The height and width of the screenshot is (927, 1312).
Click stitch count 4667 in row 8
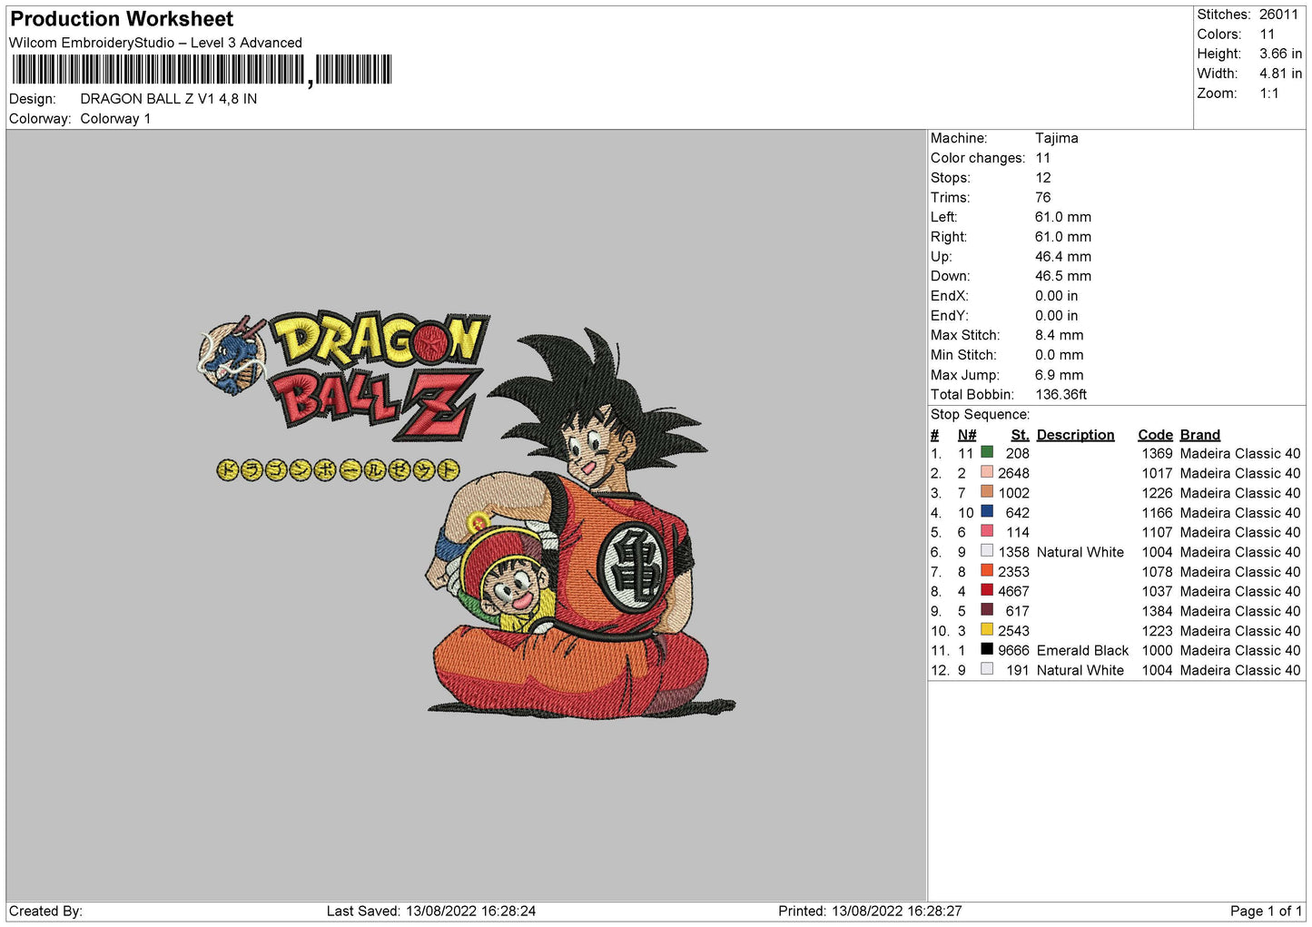click(x=1013, y=591)
